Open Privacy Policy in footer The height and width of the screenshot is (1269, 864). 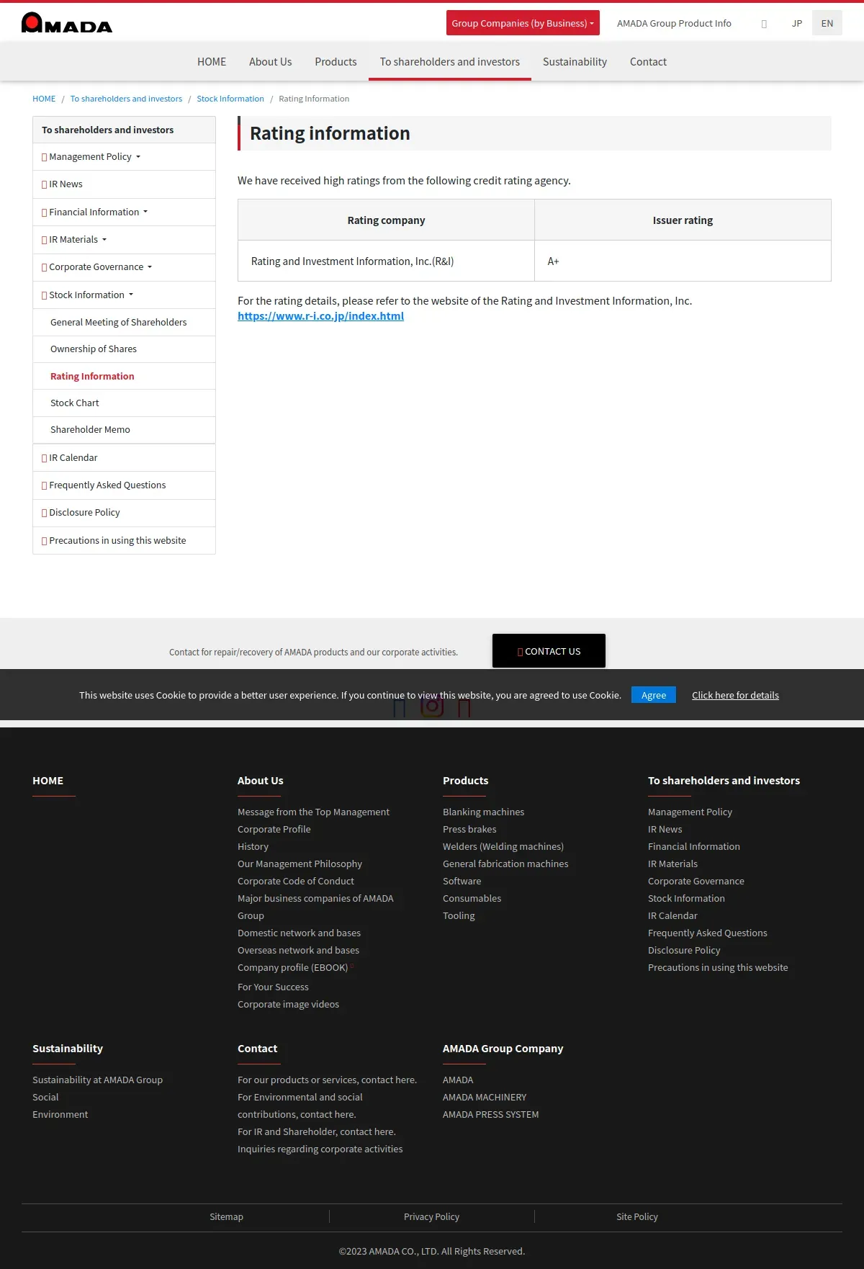click(x=431, y=1216)
